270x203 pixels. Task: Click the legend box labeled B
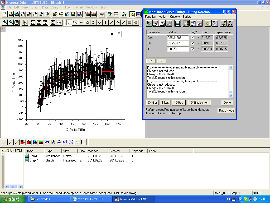pyautogui.click(x=114, y=34)
